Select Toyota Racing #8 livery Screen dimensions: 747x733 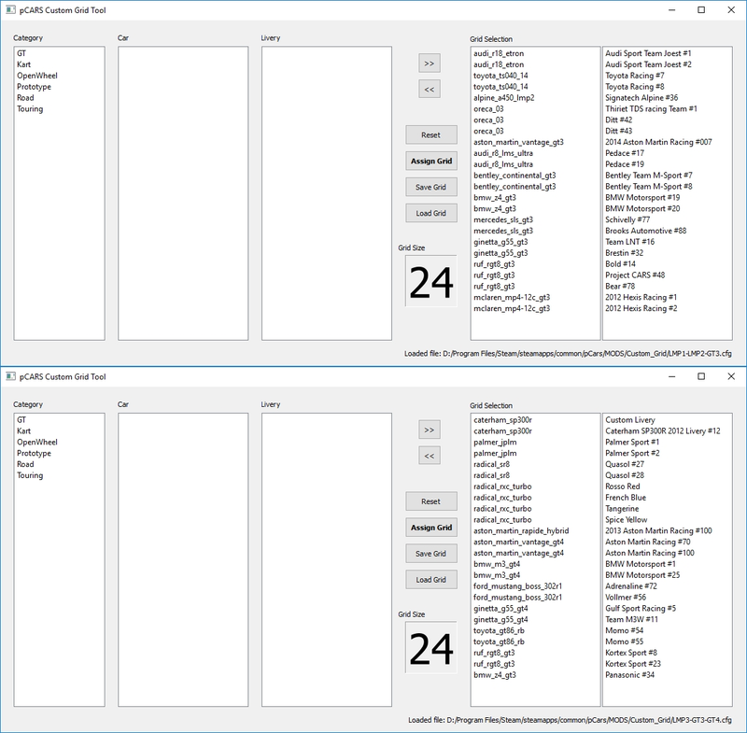pos(635,87)
